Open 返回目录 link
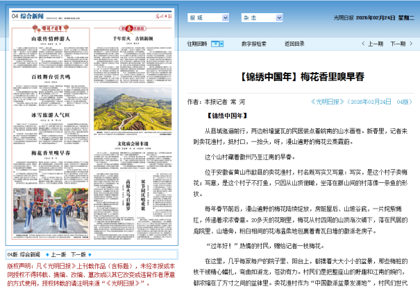Screen dimensions: 420x291 point(294,43)
